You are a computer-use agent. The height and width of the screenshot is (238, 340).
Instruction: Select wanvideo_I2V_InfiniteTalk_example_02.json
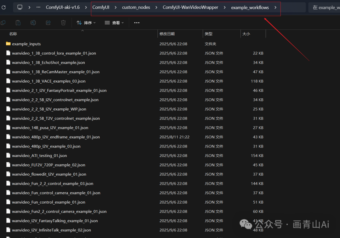click(51, 230)
